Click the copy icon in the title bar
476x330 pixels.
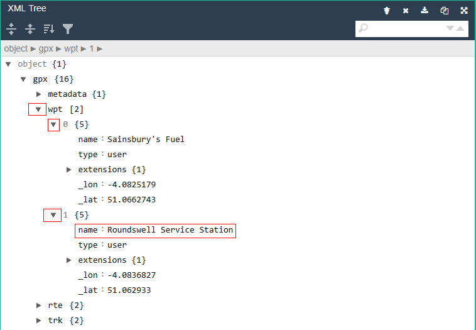pos(444,11)
